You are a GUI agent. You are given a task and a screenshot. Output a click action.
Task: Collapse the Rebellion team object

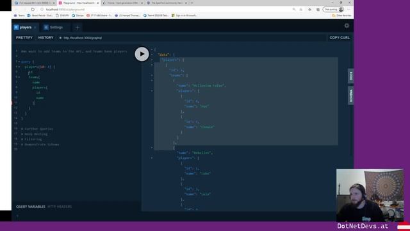click(x=152, y=148)
